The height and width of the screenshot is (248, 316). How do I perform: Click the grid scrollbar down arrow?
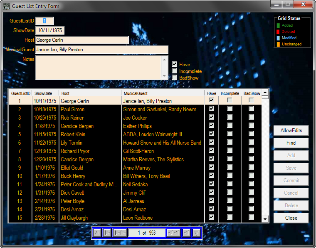click(x=265, y=219)
